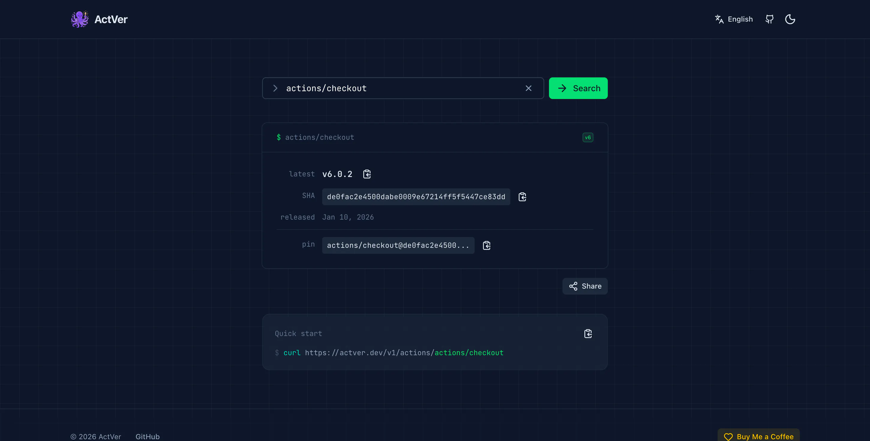The image size is (870, 441).
Task: Click the release date Jan 10, 2026
Action: (x=348, y=217)
